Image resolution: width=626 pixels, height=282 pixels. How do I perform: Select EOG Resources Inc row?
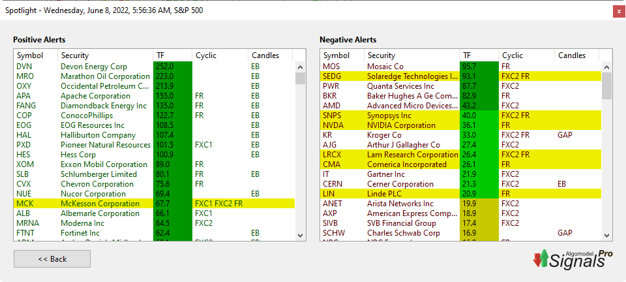155,125
